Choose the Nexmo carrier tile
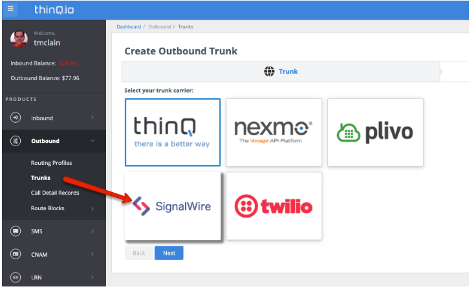 274,133
